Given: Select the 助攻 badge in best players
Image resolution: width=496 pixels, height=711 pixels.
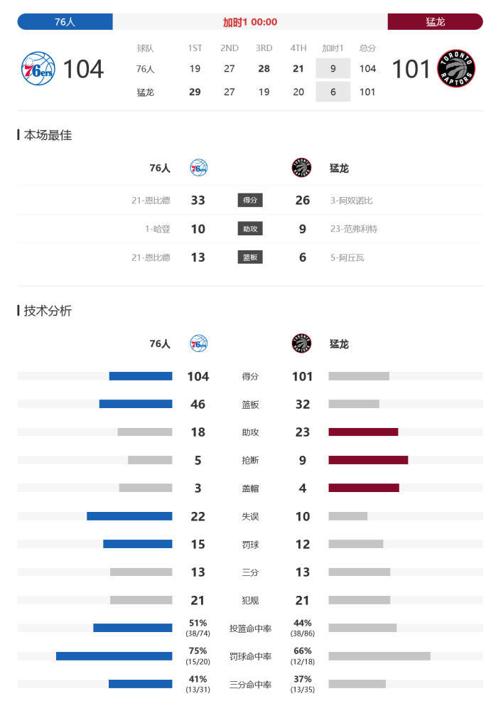Looking at the screenshot, I should [x=250, y=229].
